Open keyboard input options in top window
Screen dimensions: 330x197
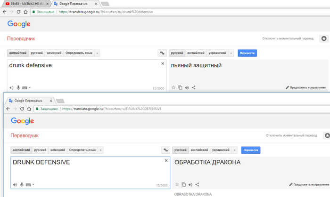26,87
